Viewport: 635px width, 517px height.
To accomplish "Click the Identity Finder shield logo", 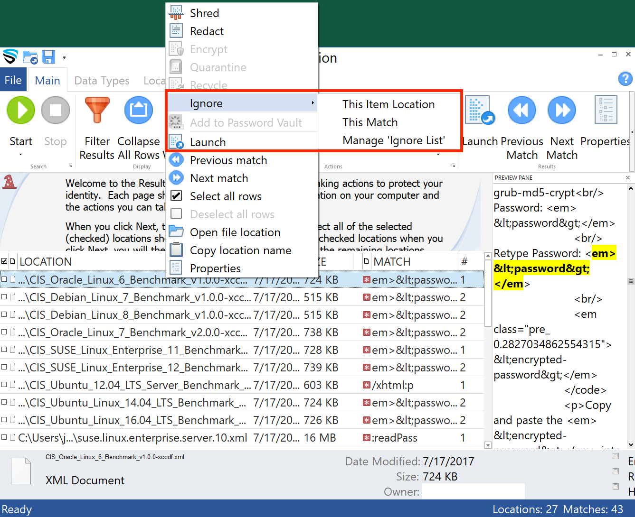I will pyautogui.click(x=10, y=57).
